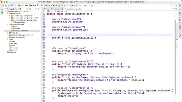
Task: Collapse the src/main/java folder
Action: 7,14
